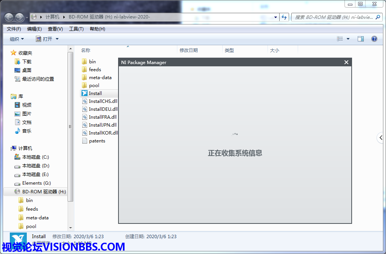386x254 pixels.
Task: Select the patents file
Action: 97,141
